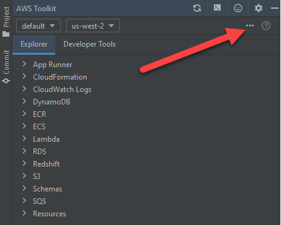Select the SQS tree item
Viewport: 281px width, 225px height.
40,201
